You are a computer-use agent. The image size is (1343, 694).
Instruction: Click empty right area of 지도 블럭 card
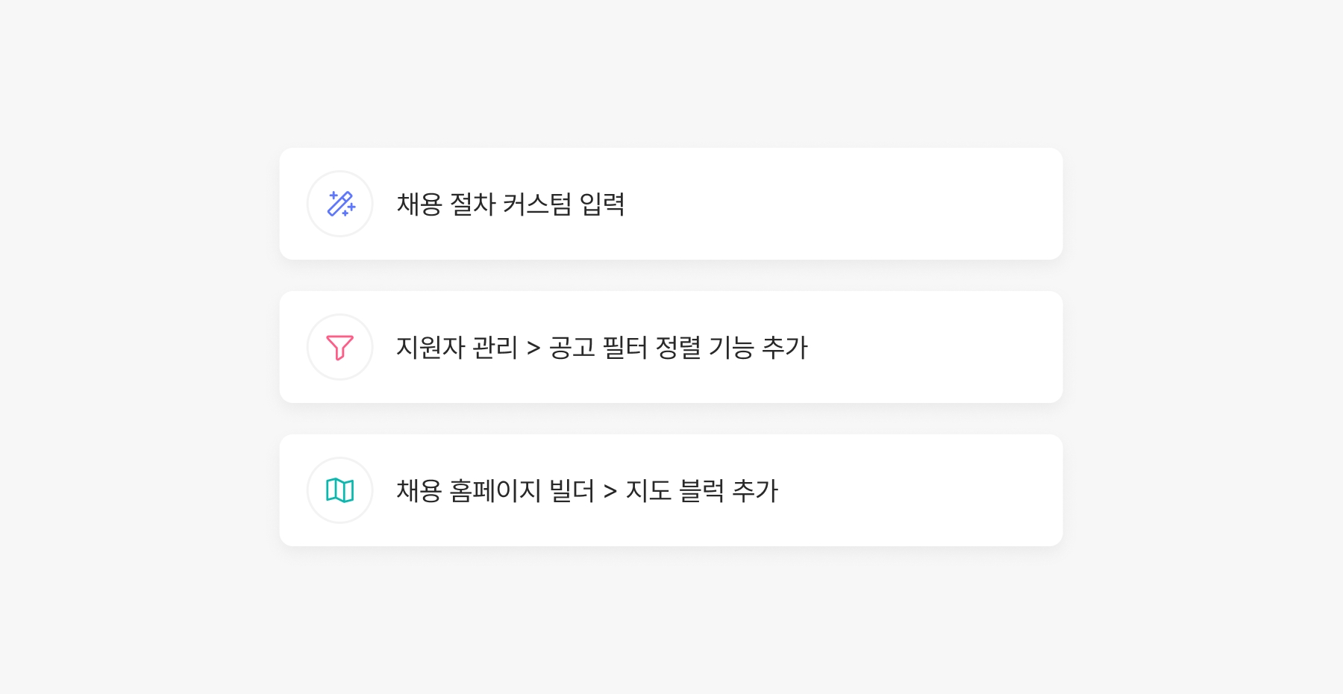click(x=918, y=490)
